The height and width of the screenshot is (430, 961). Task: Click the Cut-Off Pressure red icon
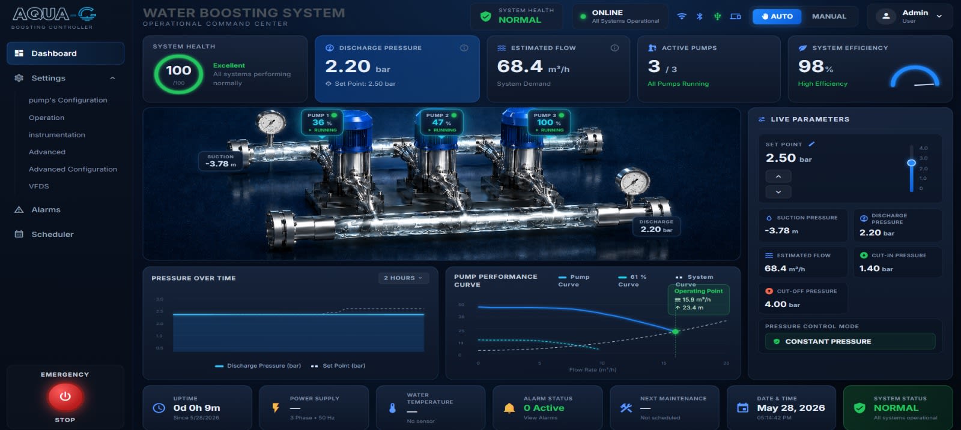tap(769, 291)
